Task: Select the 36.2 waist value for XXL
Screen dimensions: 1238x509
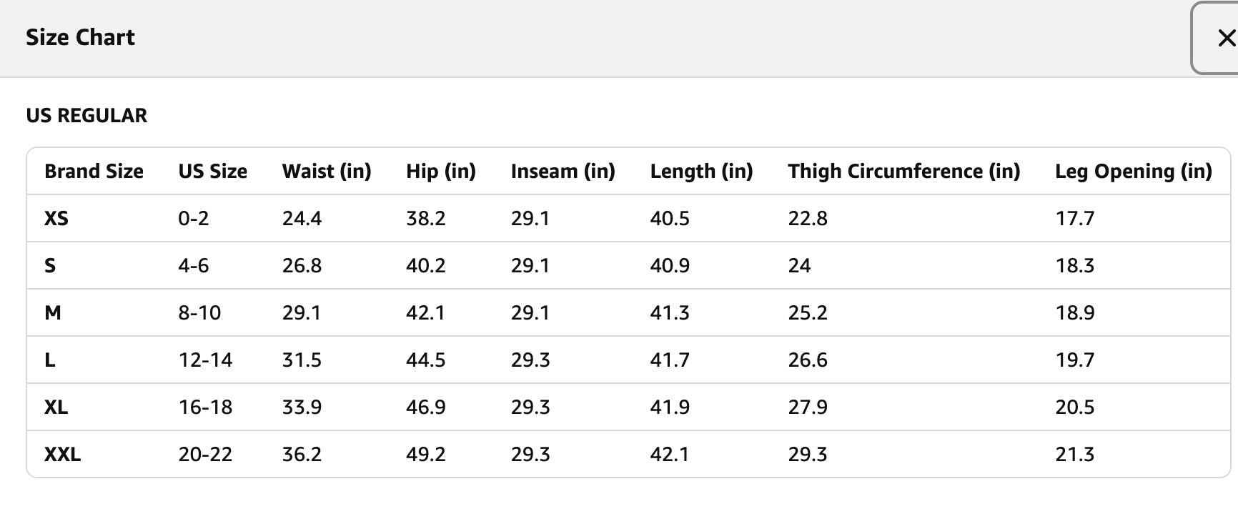Action: 302,455
